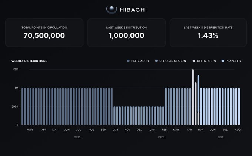252x156 pixels.
Task: Click the tallest 1.5M off-season bar
Action: [x=193, y=97]
